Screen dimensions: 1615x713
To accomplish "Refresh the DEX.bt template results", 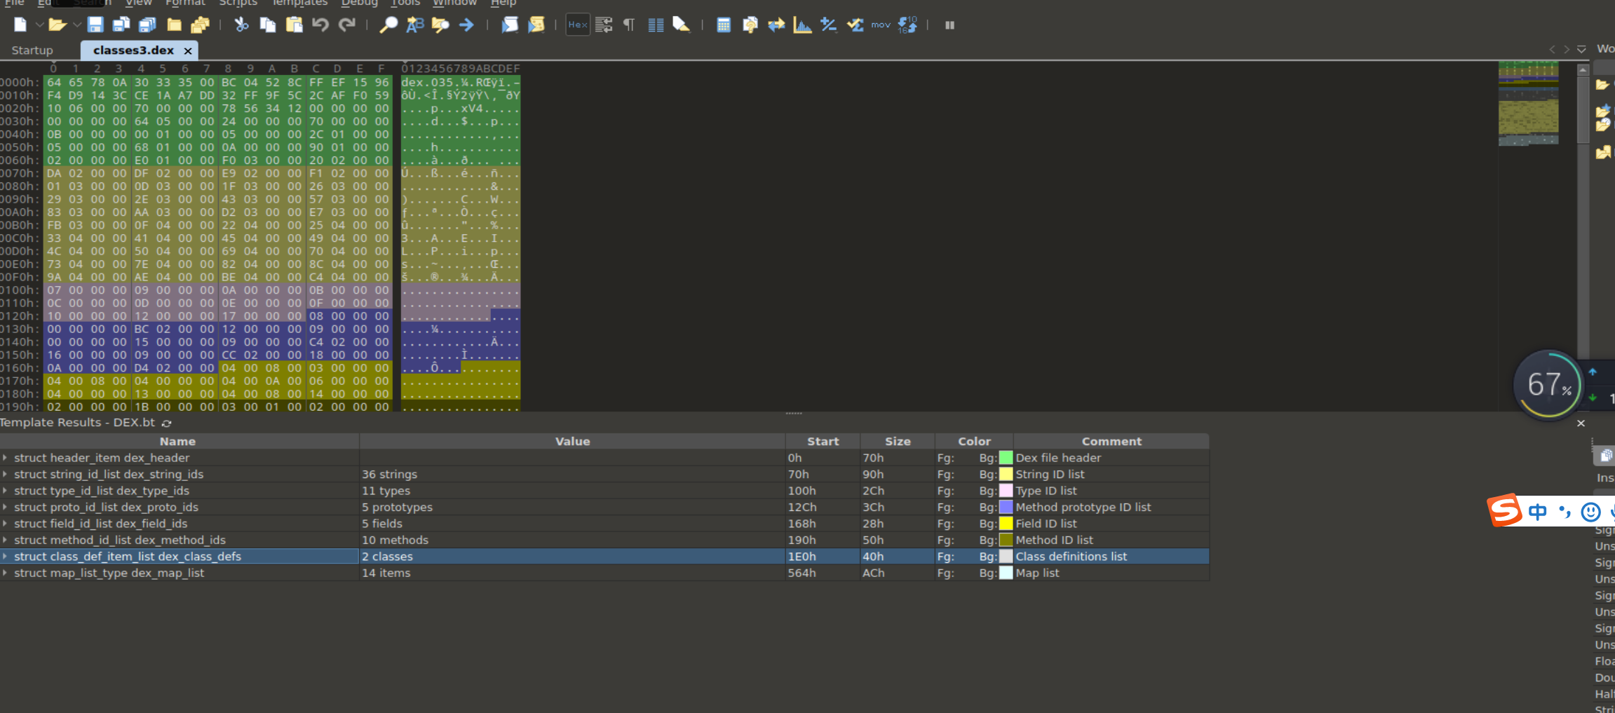I will [167, 423].
